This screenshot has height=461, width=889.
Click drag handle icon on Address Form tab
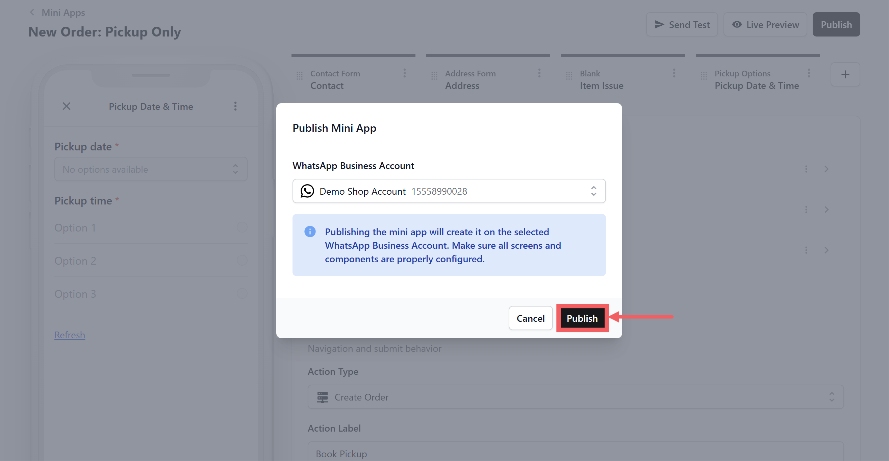[434, 75]
